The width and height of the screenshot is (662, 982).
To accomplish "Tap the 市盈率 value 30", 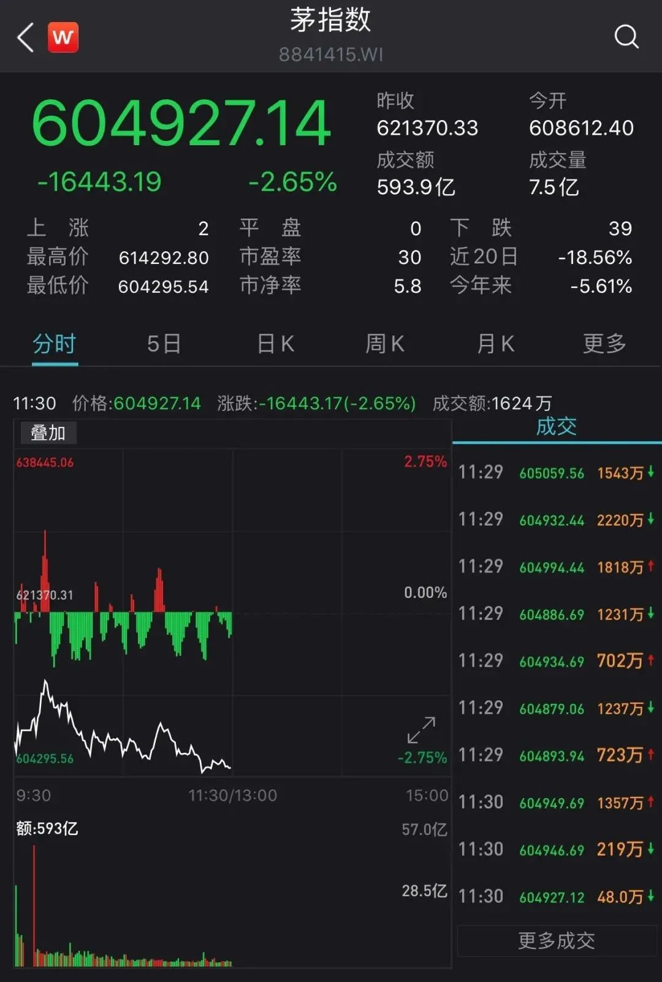I will (x=409, y=257).
